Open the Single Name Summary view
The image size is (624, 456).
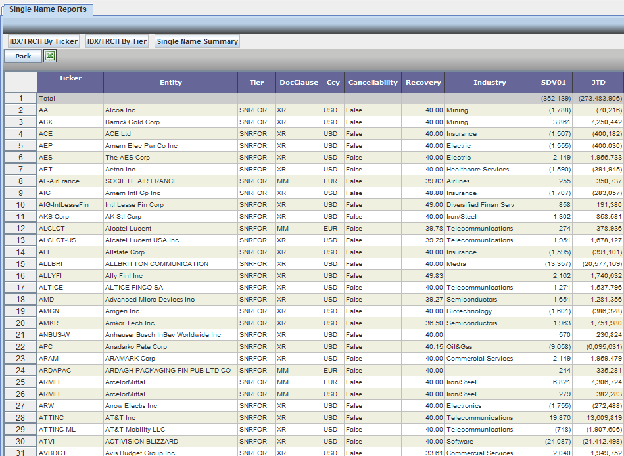pyautogui.click(x=197, y=41)
